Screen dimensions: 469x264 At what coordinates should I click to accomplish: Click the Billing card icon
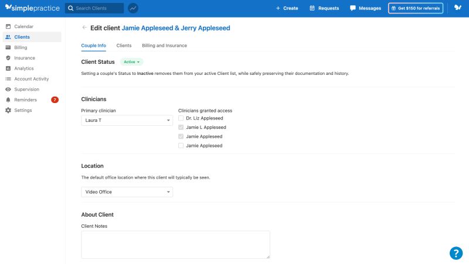tap(8, 47)
